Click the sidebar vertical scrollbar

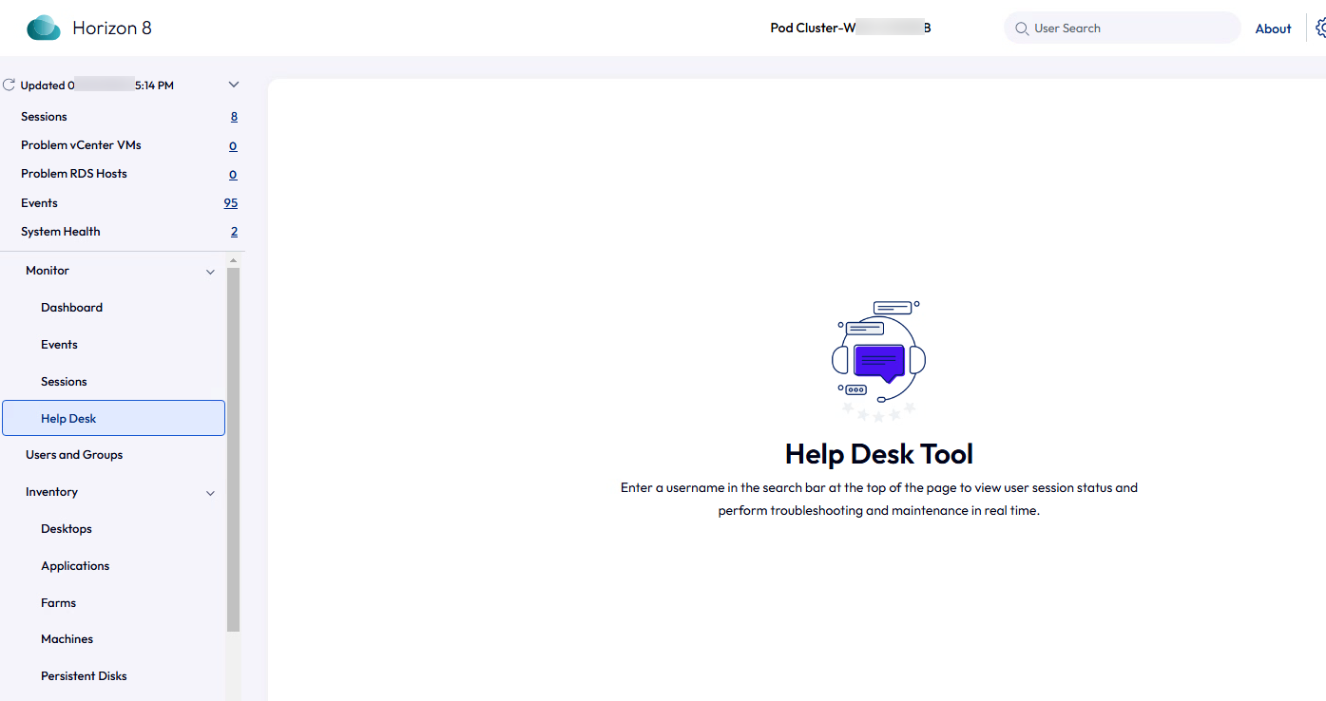pos(233,446)
